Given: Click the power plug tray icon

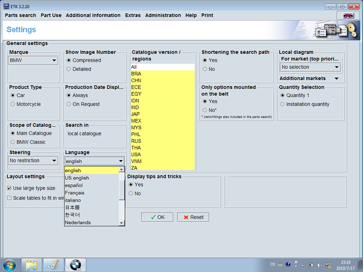Looking at the screenshot, I should point(311,265).
